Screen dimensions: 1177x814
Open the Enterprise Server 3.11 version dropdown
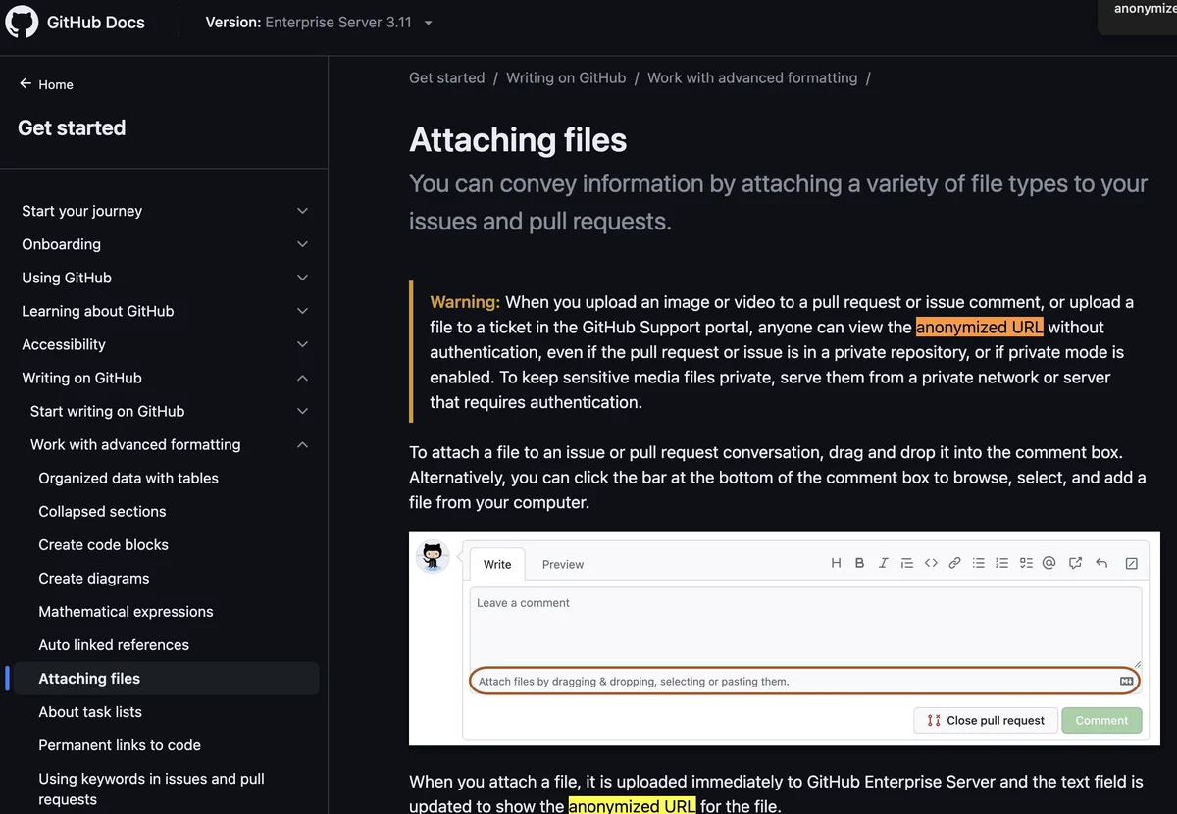319,22
